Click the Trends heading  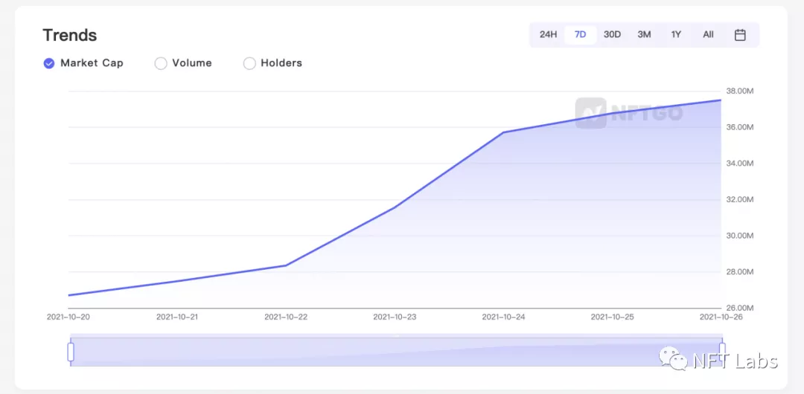coord(70,36)
